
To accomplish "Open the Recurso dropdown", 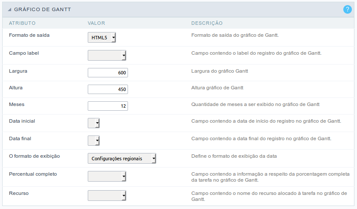I will pyautogui.click(x=107, y=196).
